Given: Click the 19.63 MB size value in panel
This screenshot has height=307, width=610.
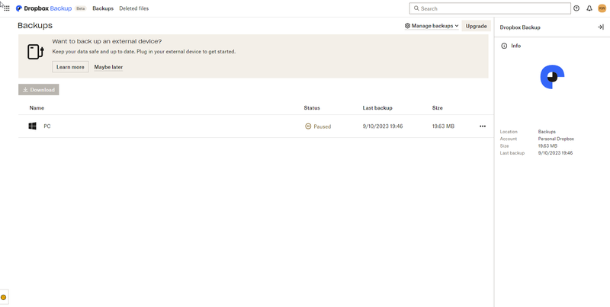Looking at the screenshot, I should (547, 146).
